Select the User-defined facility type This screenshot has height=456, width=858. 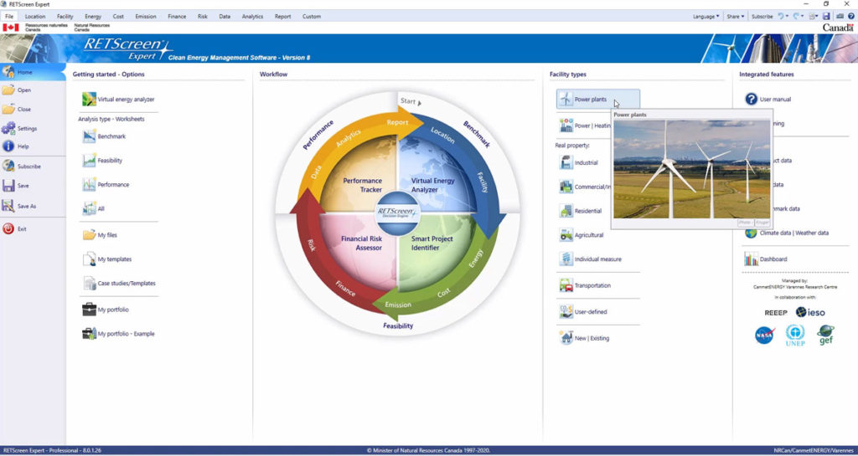pos(583,312)
